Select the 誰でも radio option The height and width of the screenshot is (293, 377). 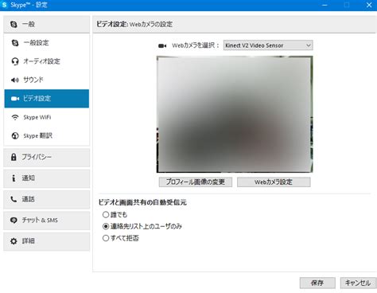coord(106,214)
